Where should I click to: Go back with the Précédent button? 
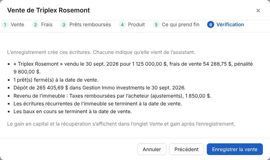(x=186, y=149)
